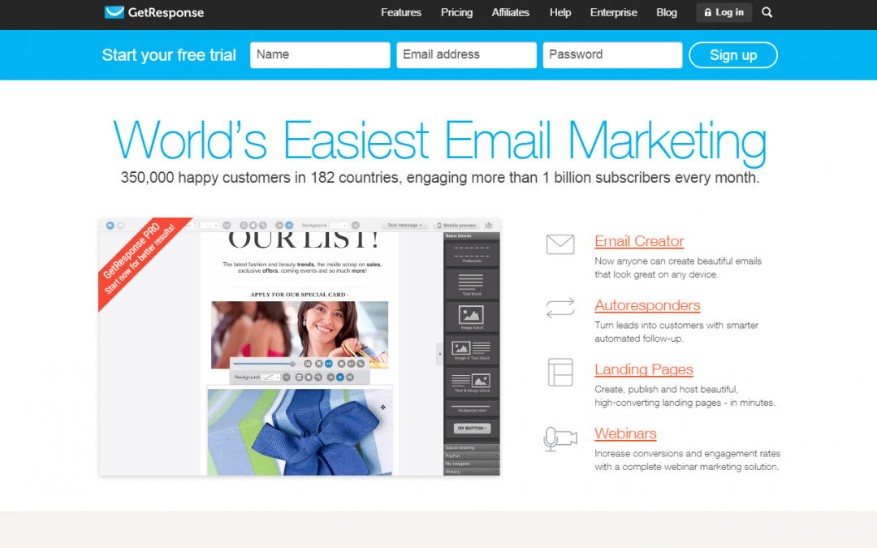Open the Test message dropdown

[404, 226]
